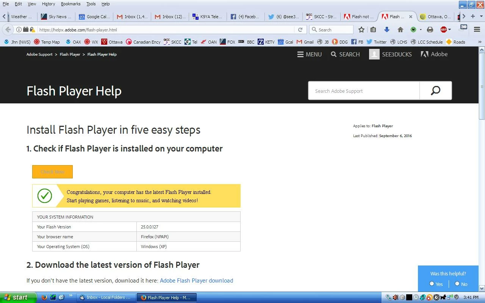Switch to the K9YA Tele tab

[x=208, y=17]
